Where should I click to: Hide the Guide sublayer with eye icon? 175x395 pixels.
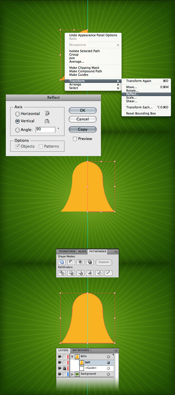(x=60, y=368)
